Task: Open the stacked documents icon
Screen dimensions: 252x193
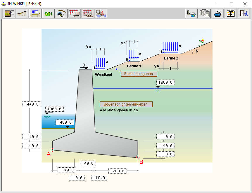Action: point(204,14)
